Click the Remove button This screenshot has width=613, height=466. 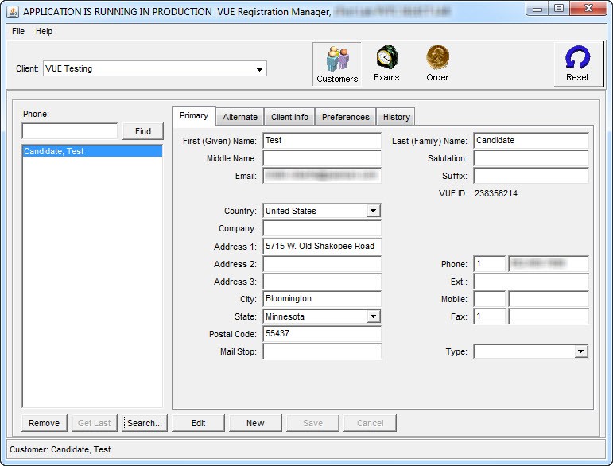pyautogui.click(x=45, y=423)
